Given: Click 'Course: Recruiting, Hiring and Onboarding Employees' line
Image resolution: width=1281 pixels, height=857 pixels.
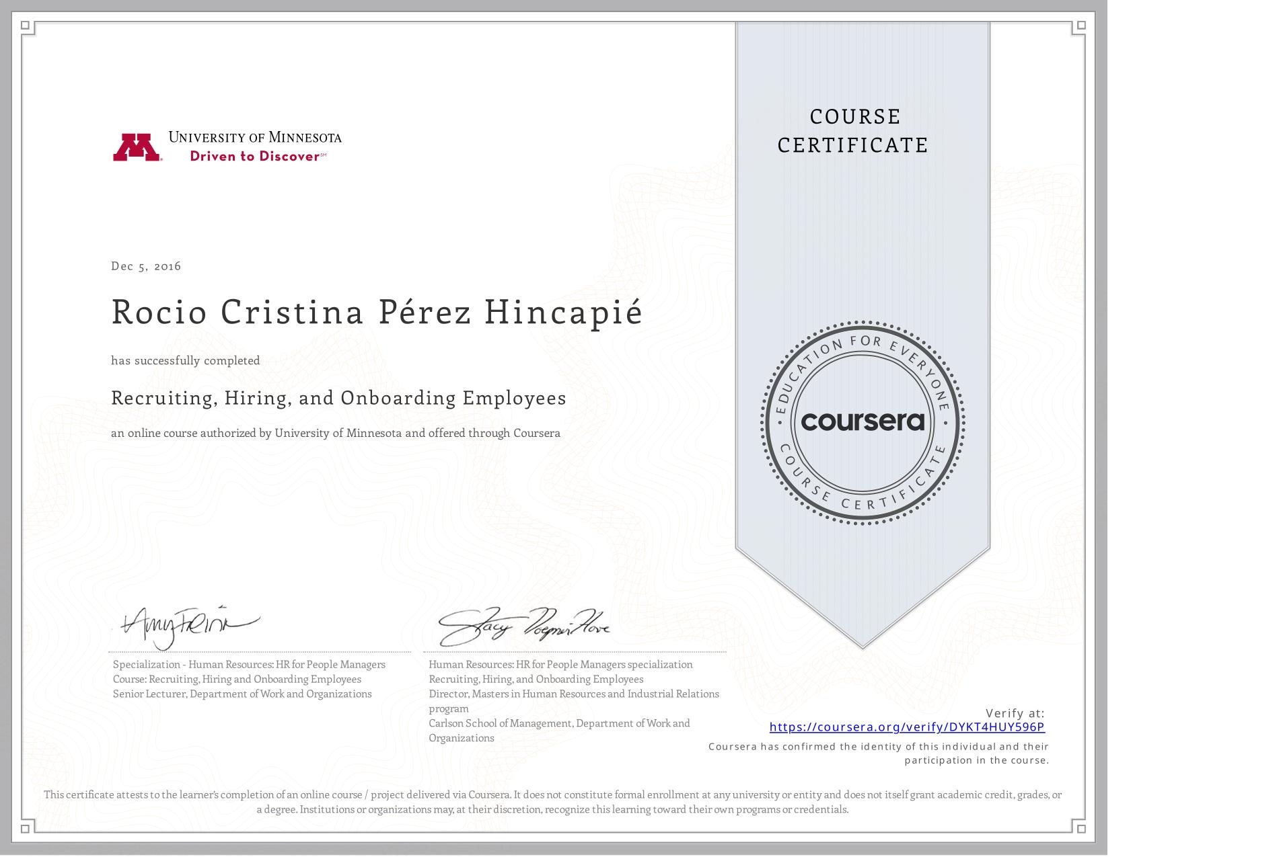Looking at the screenshot, I should click(x=237, y=679).
